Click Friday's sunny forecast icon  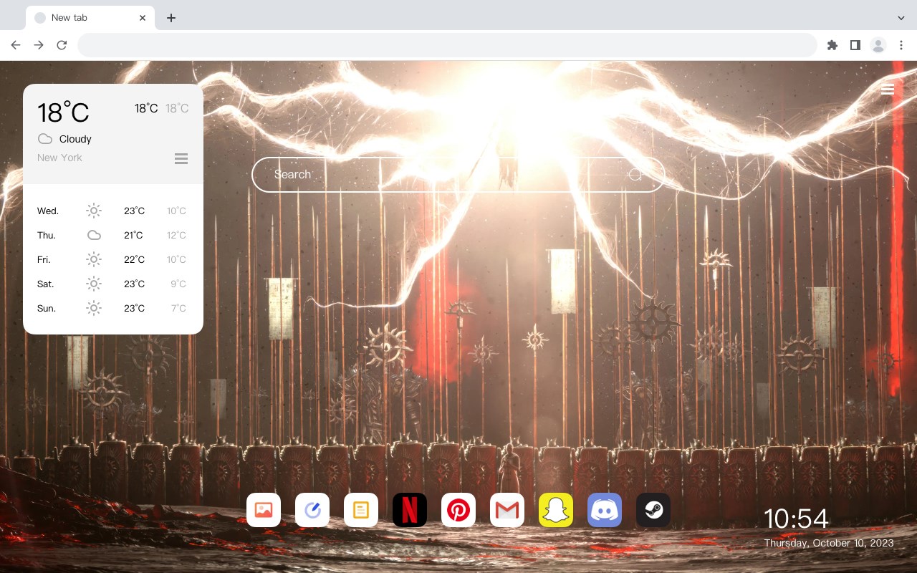94,259
